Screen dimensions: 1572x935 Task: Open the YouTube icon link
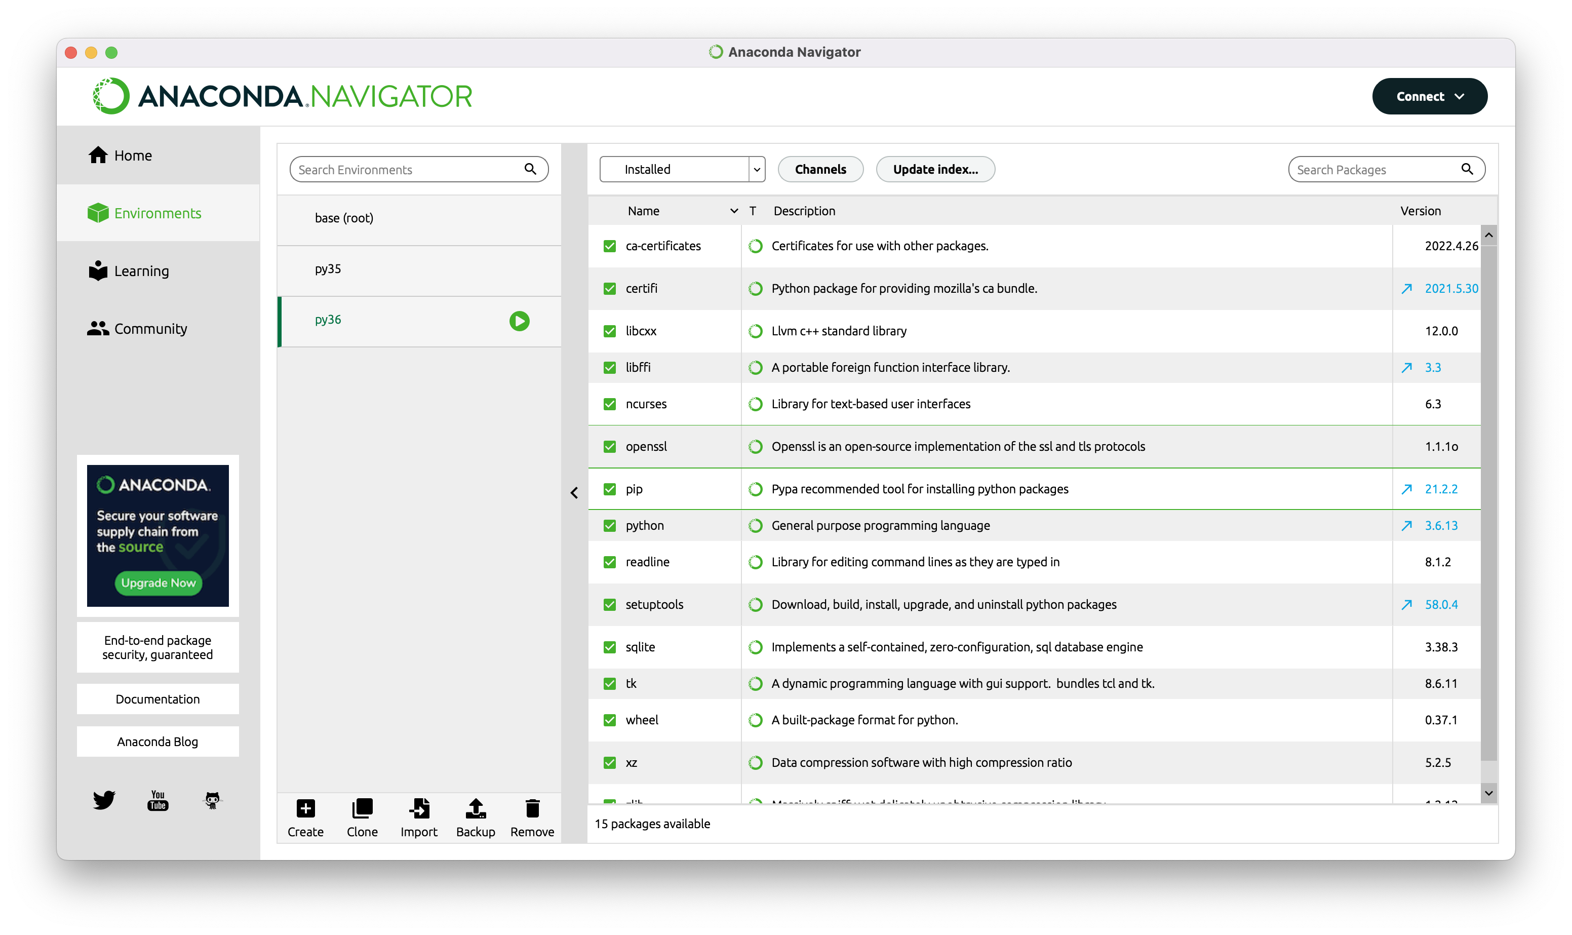(x=158, y=800)
